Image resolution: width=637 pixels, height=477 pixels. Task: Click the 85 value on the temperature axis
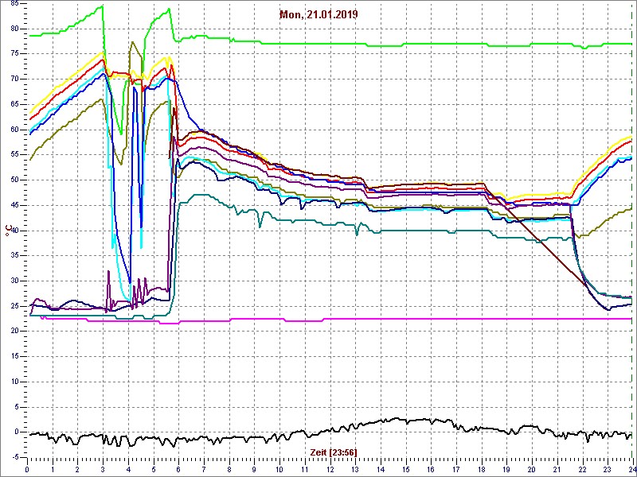coord(15,4)
